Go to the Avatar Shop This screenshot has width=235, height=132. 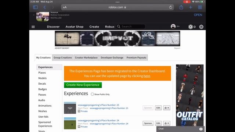point(74,27)
